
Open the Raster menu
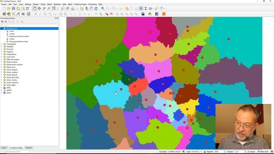50,4
